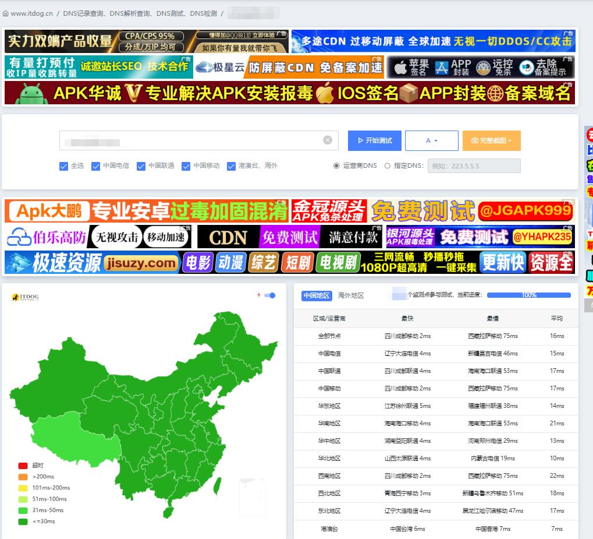Click the 华中地区 row label
593x539 pixels.
coord(329,441)
